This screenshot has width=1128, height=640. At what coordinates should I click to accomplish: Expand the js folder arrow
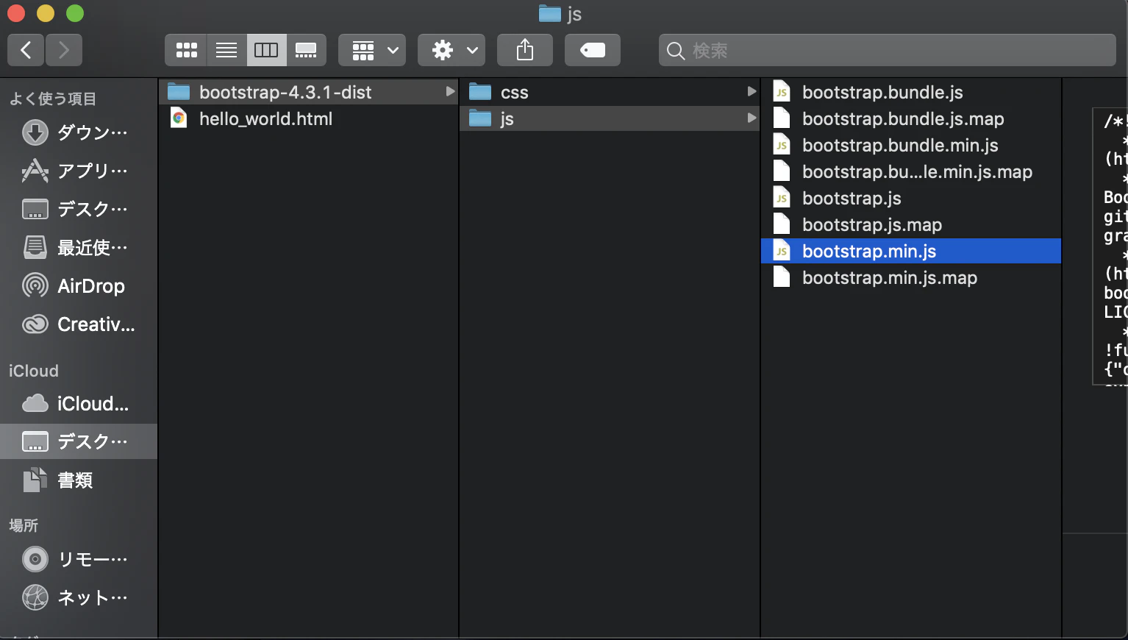point(752,118)
